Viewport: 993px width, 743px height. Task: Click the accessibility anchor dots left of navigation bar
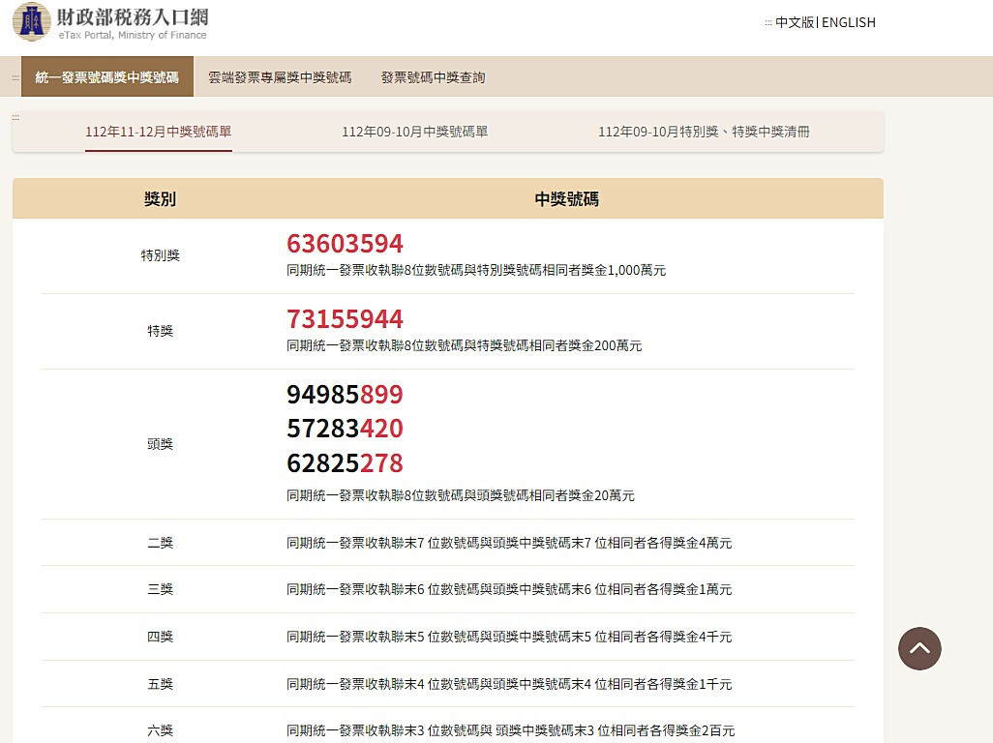(x=15, y=77)
